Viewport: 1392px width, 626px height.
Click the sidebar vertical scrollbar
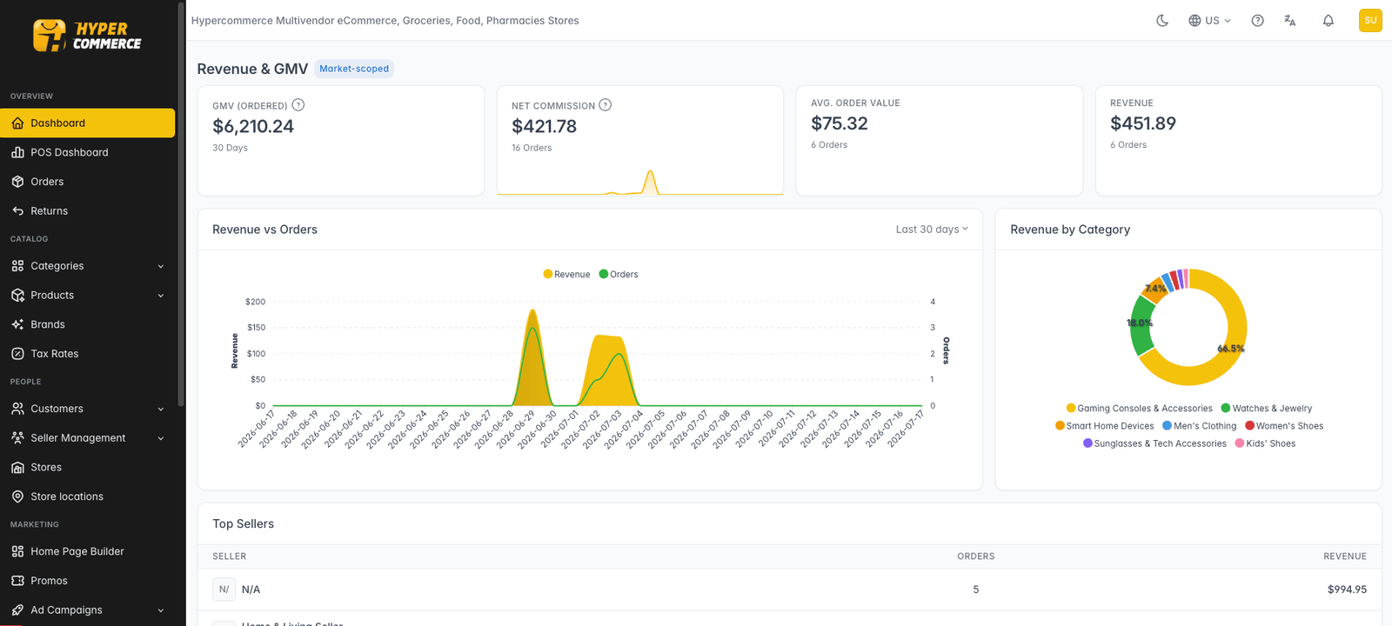coord(181,204)
